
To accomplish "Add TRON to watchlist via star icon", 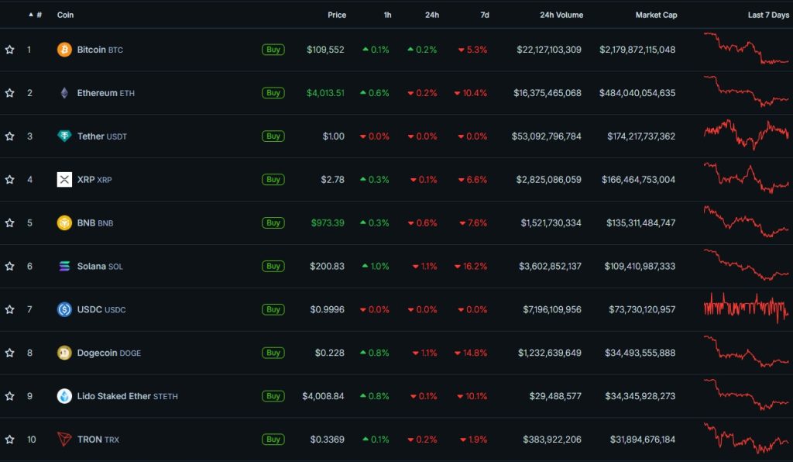I will (9, 440).
